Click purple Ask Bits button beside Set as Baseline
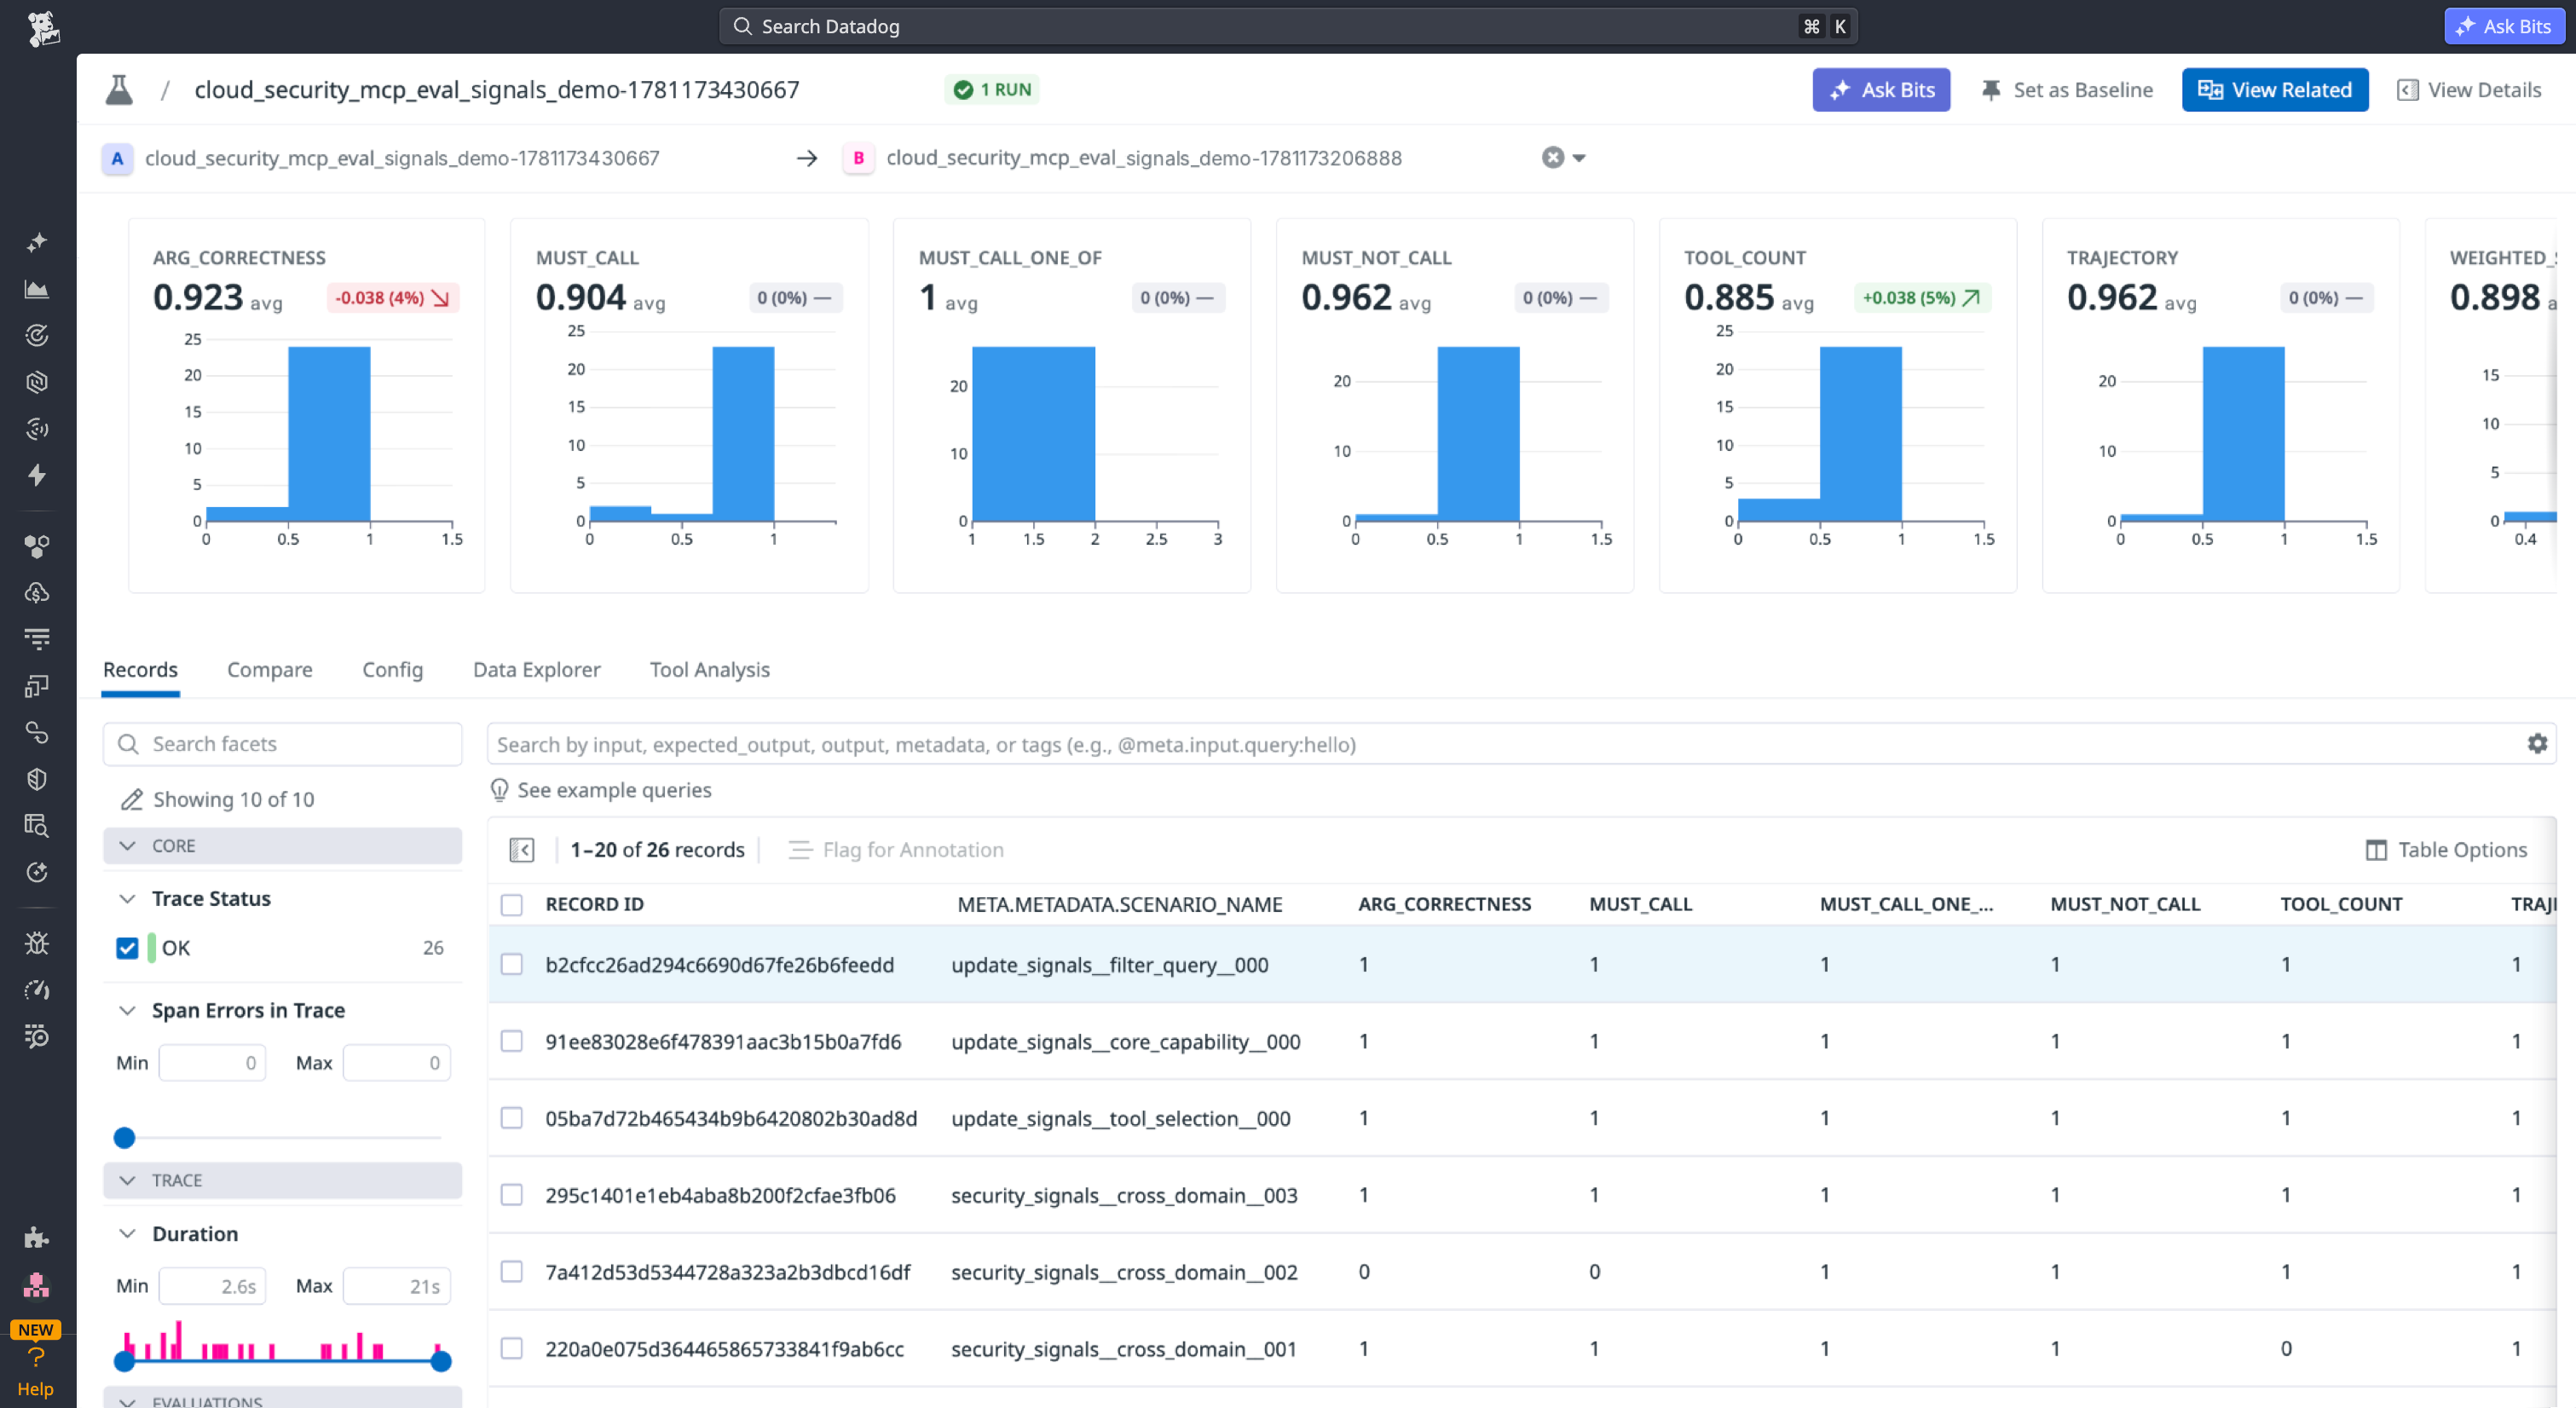This screenshot has height=1408, width=2576. pos(1881,90)
